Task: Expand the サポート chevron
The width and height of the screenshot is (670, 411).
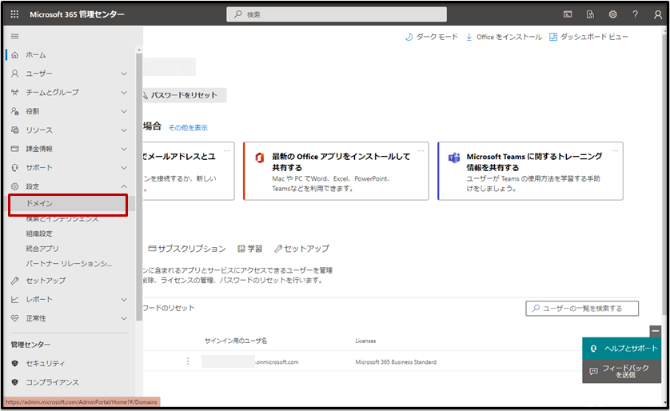Action: [124, 168]
